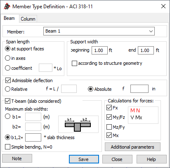Click the absolute deflection f field

point(139,89)
